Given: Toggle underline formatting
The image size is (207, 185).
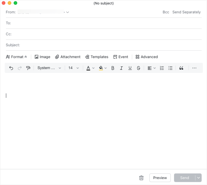Looking at the screenshot, I should coord(130,68).
